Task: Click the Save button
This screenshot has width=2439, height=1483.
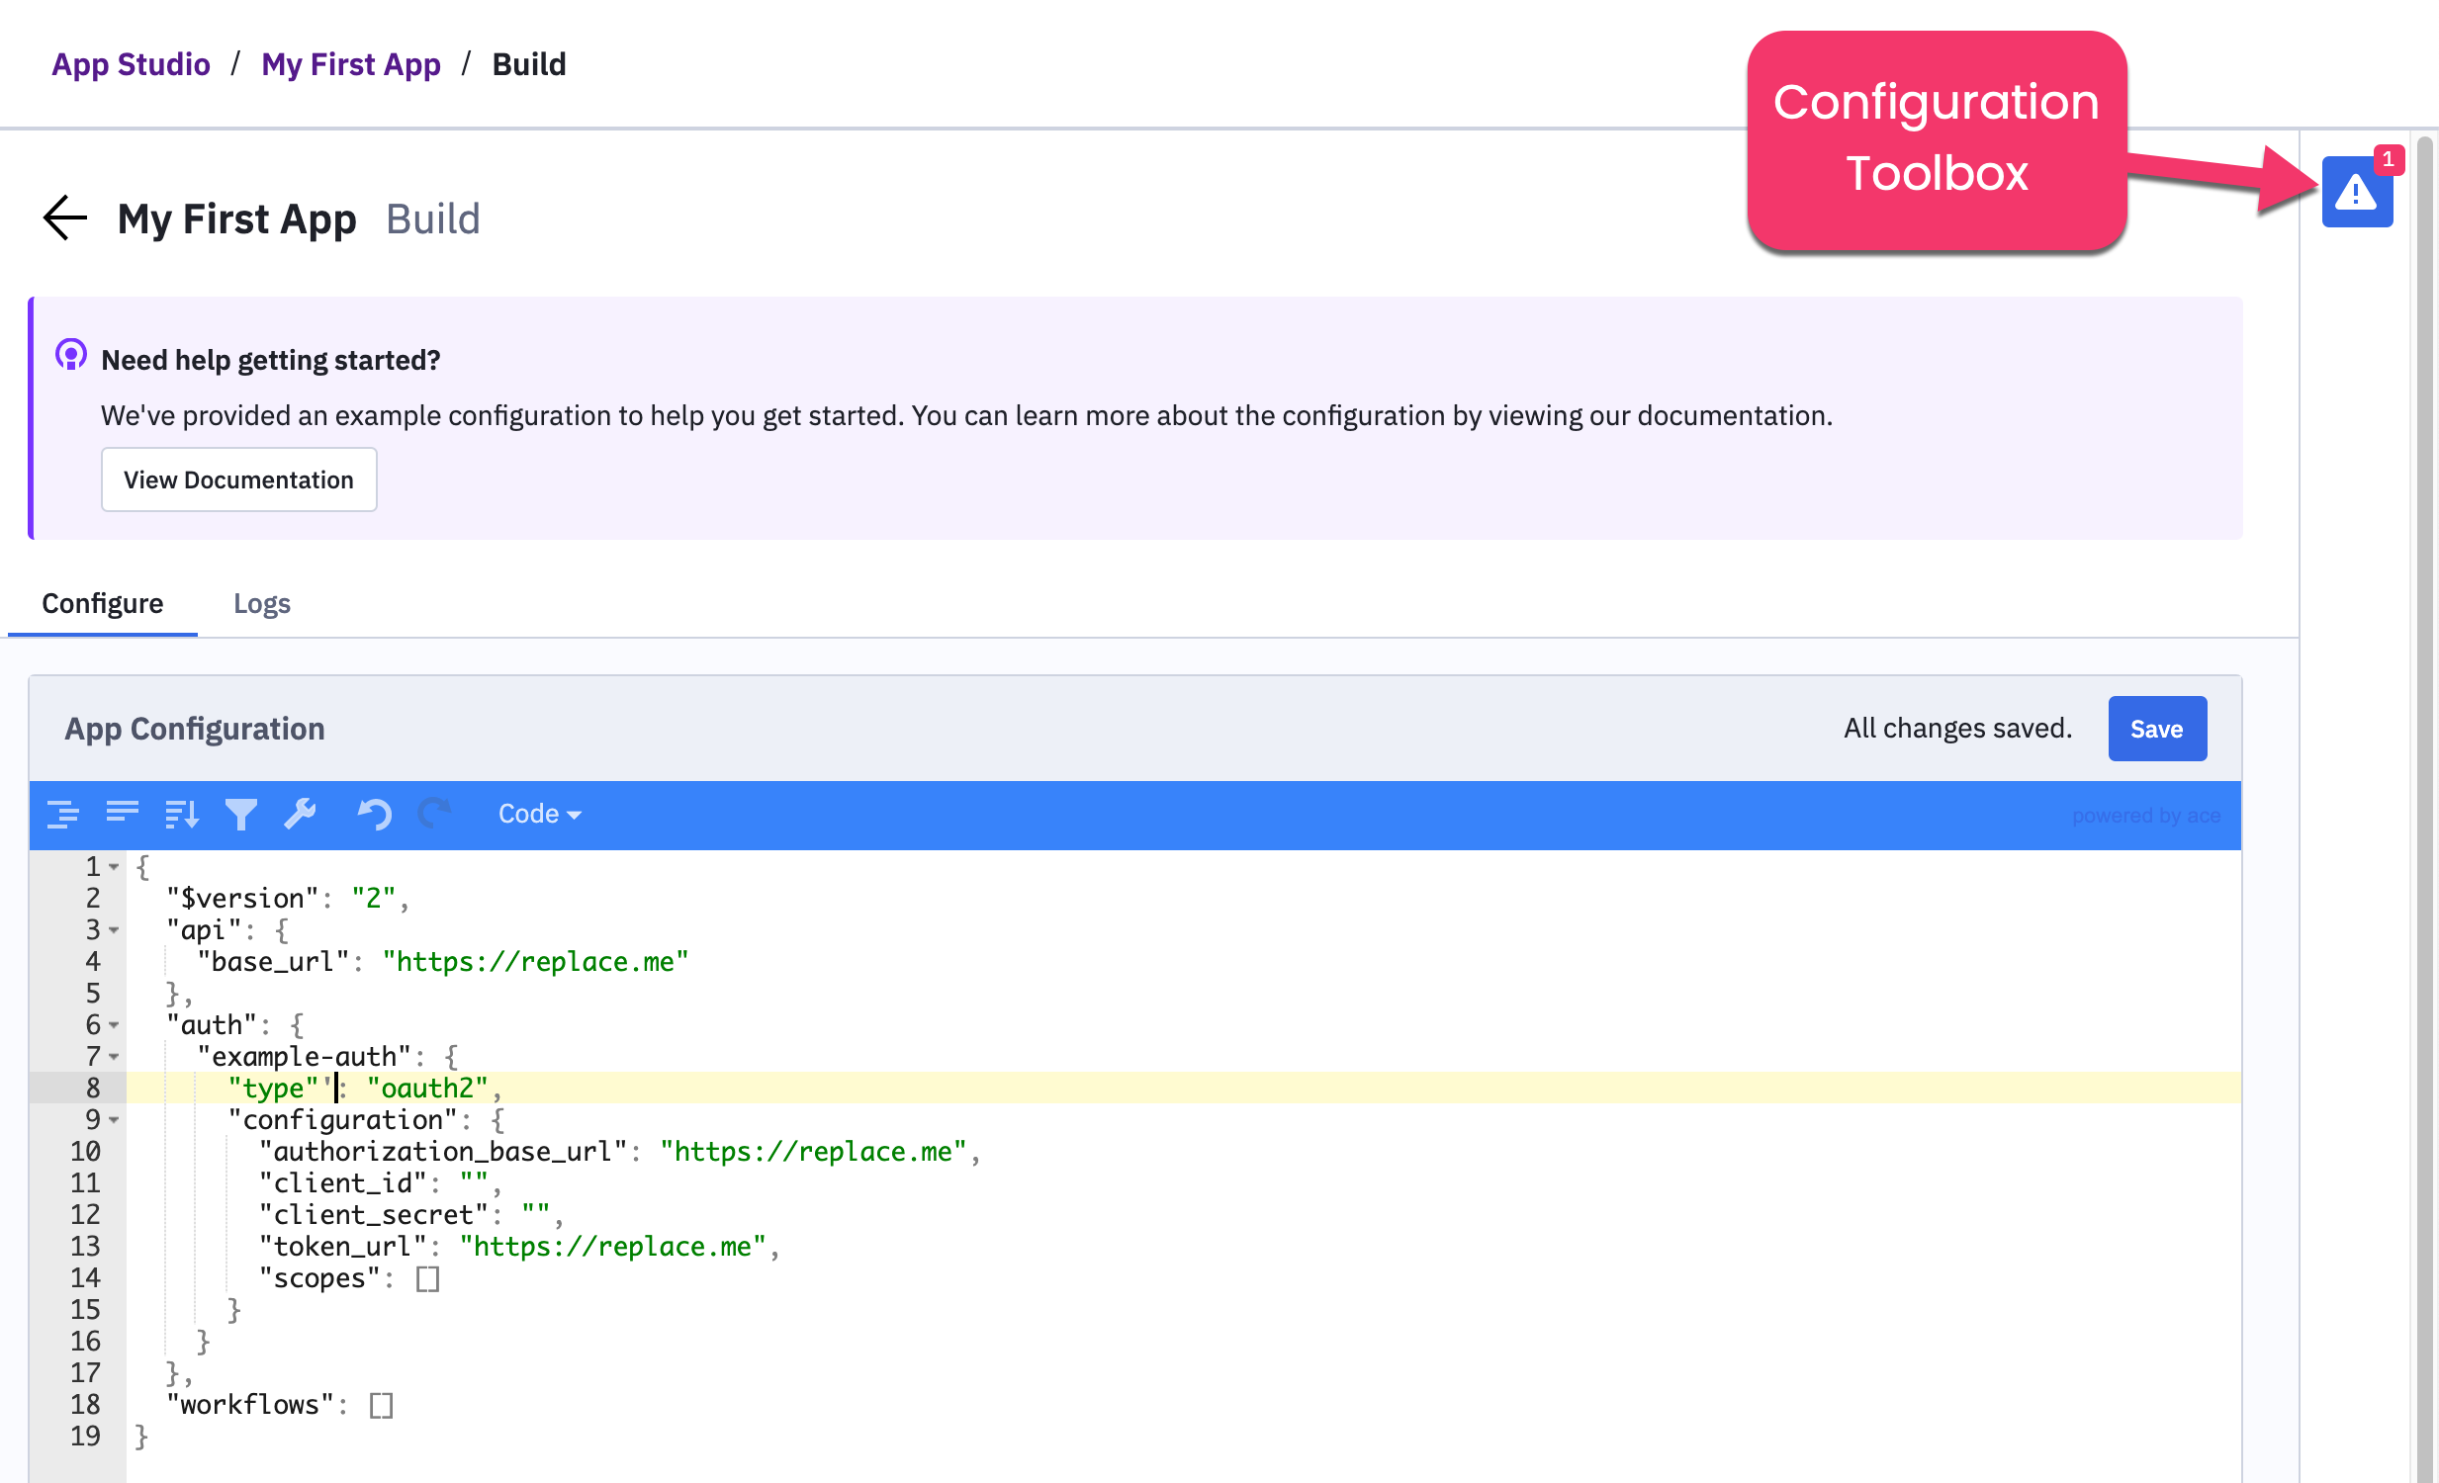Action: click(2156, 729)
